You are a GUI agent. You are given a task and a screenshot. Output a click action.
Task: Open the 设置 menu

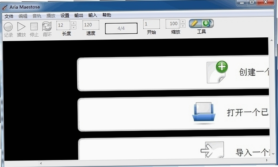tap(65, 16)
